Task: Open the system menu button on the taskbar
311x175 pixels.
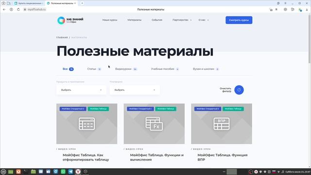Action: pyautogui.click(x=3, y=172)
